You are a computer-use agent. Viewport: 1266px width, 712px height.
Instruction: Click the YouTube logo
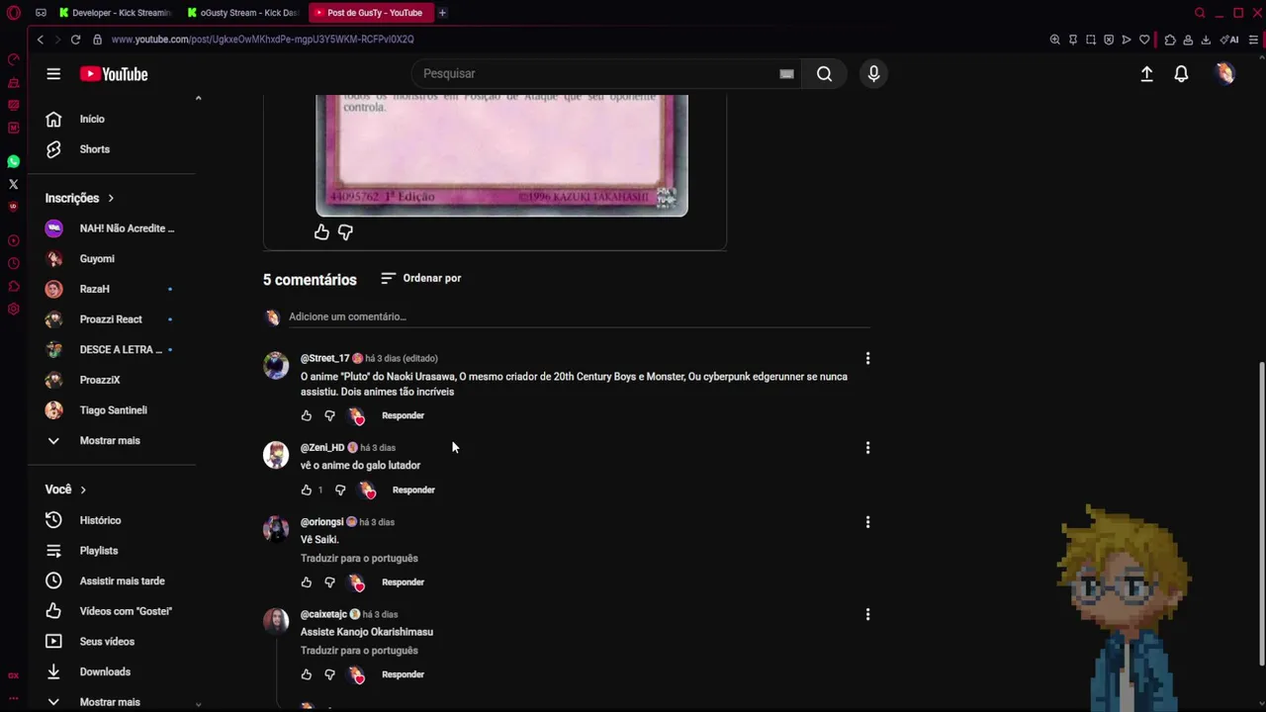point(114,74)
